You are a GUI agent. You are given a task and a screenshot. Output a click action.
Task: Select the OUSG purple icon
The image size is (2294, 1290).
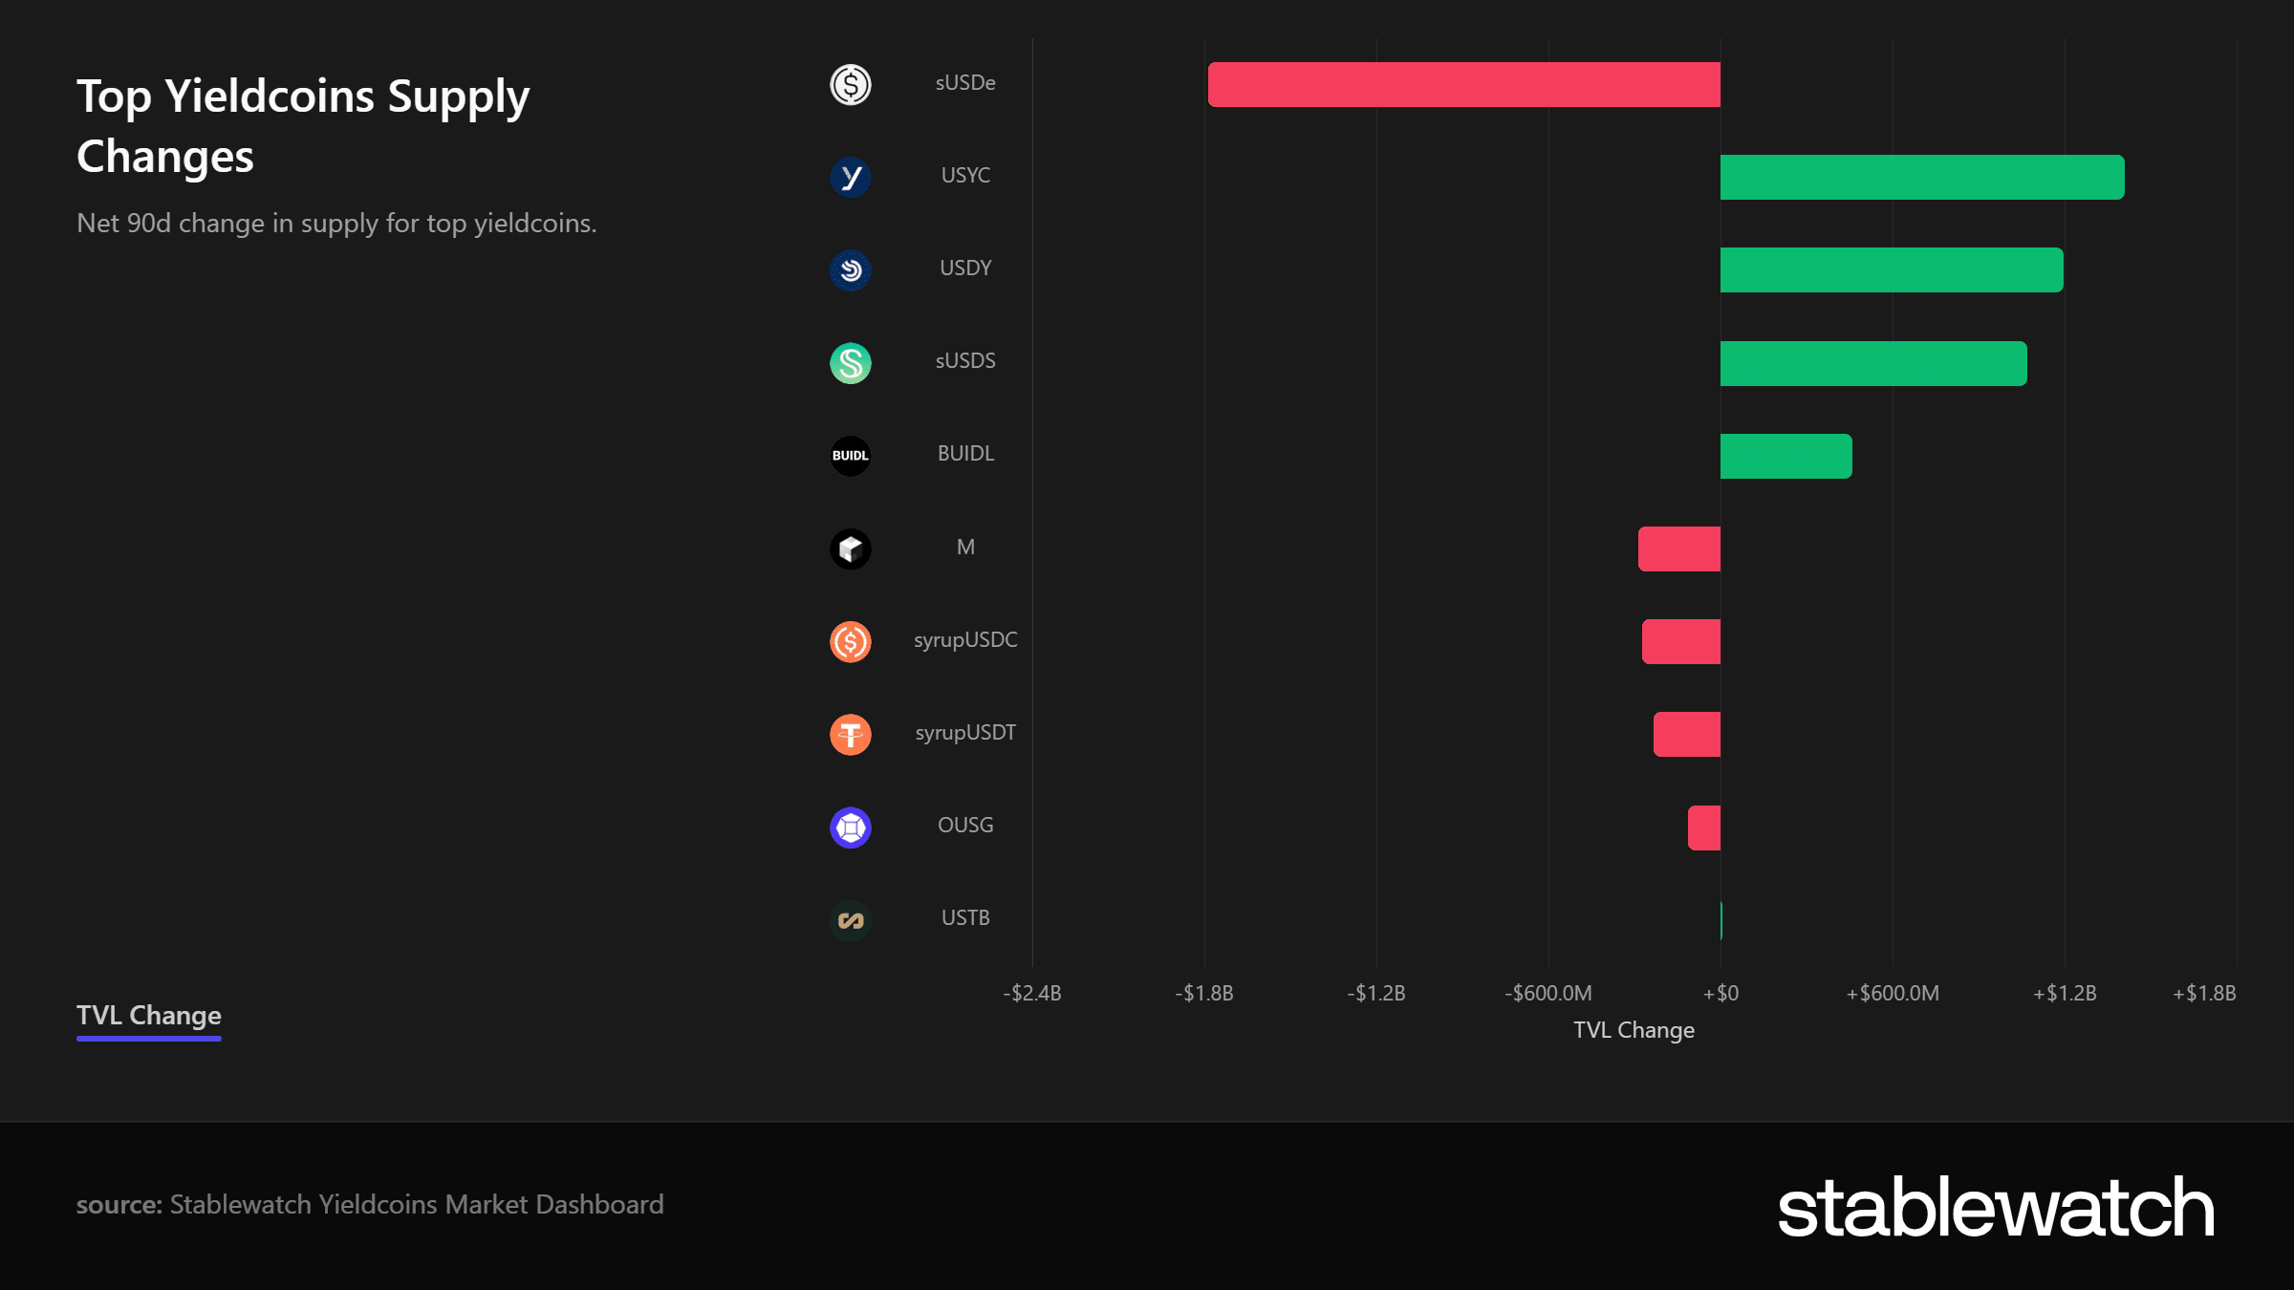[x=850, y=828]
